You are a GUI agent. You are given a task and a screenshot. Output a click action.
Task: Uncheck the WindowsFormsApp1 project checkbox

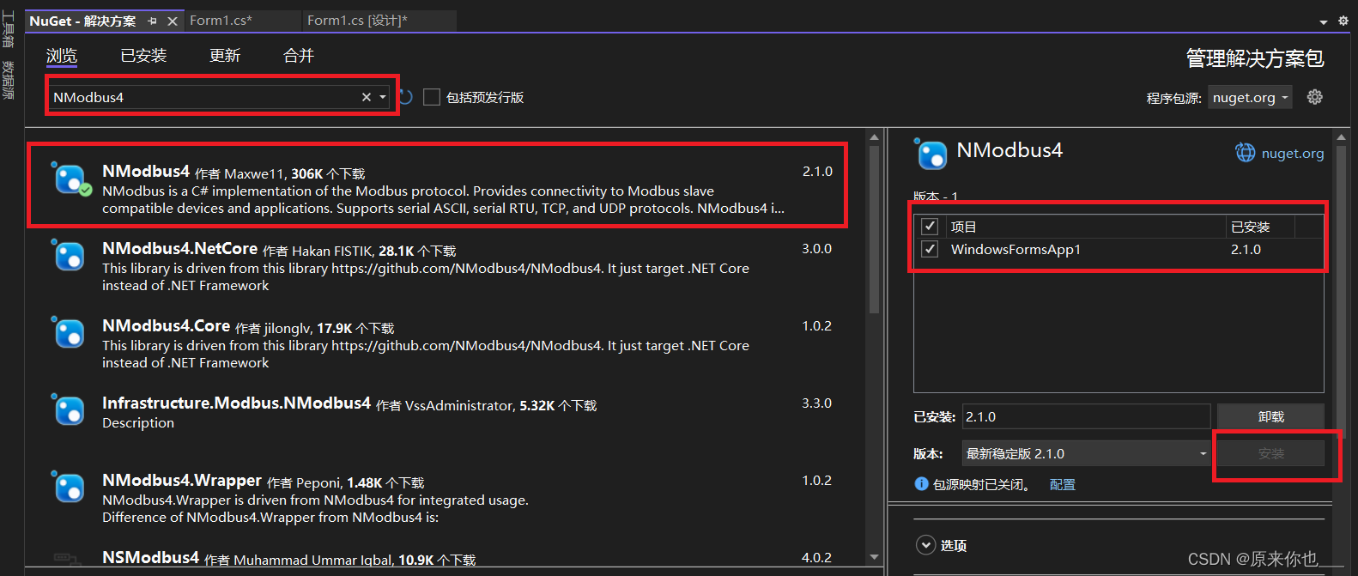pos(929,249)
